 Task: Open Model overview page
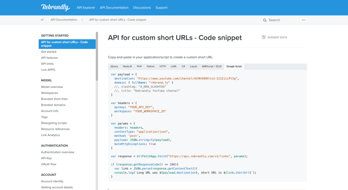click(52, 87)
